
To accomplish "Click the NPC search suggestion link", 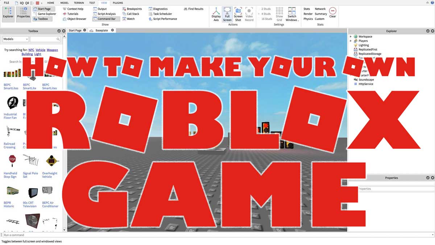I will [x=32, y=50].
